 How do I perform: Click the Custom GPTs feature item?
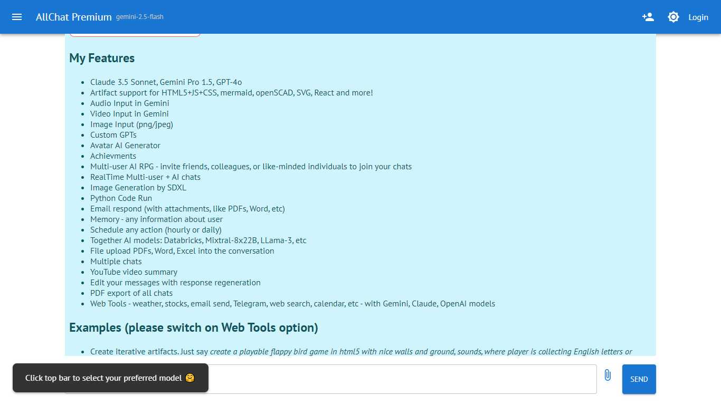113,135
